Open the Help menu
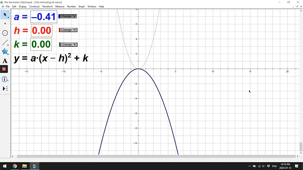The image size is (303, 170). pos(101,7)
